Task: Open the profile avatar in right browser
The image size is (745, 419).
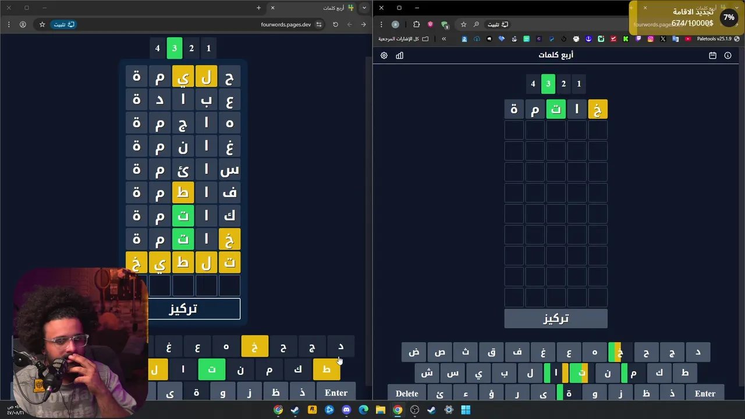Action: coord(395,24)
